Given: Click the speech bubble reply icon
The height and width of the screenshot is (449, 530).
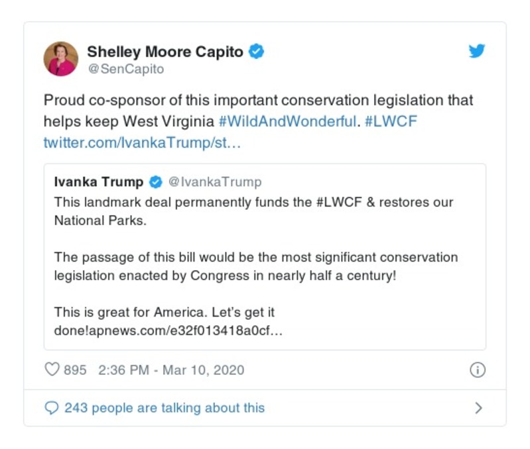Looking at the screenshot, I should pos(52,408).
